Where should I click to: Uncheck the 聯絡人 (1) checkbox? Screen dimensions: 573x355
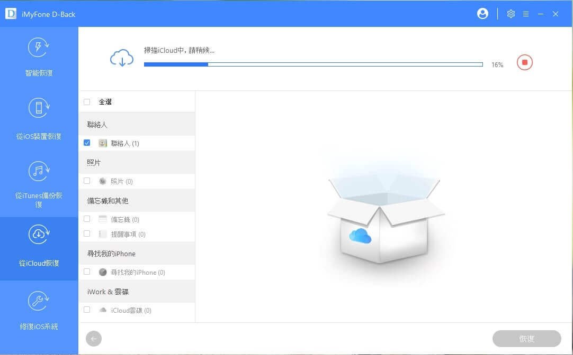(87, 143)
